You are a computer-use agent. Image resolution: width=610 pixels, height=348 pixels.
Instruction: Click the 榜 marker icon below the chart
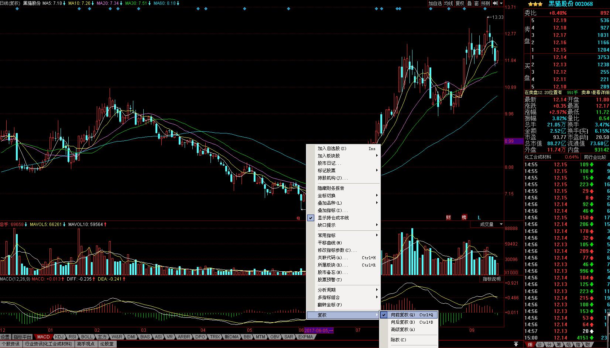tap(464, 217)
